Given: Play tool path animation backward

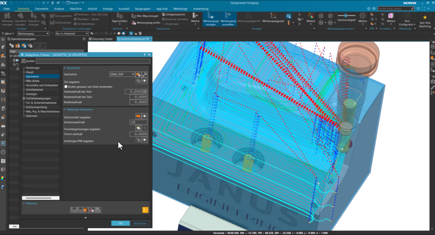Looking at the screenshot, I should point(321,16).
